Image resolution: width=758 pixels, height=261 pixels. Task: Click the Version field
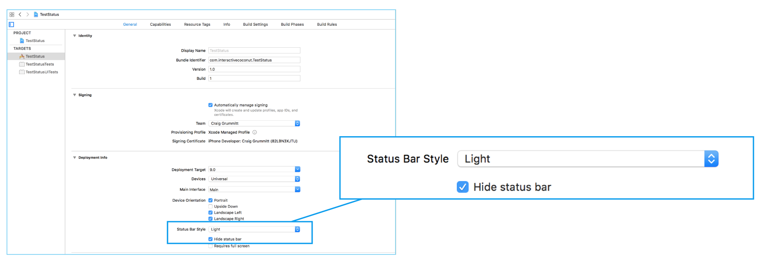254,69
